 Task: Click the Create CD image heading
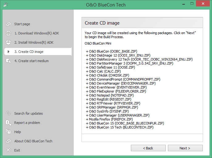click(102, 23)
